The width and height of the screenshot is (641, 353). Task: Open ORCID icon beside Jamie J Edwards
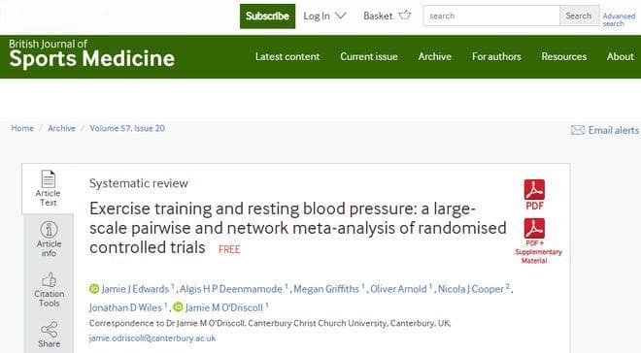94,289
